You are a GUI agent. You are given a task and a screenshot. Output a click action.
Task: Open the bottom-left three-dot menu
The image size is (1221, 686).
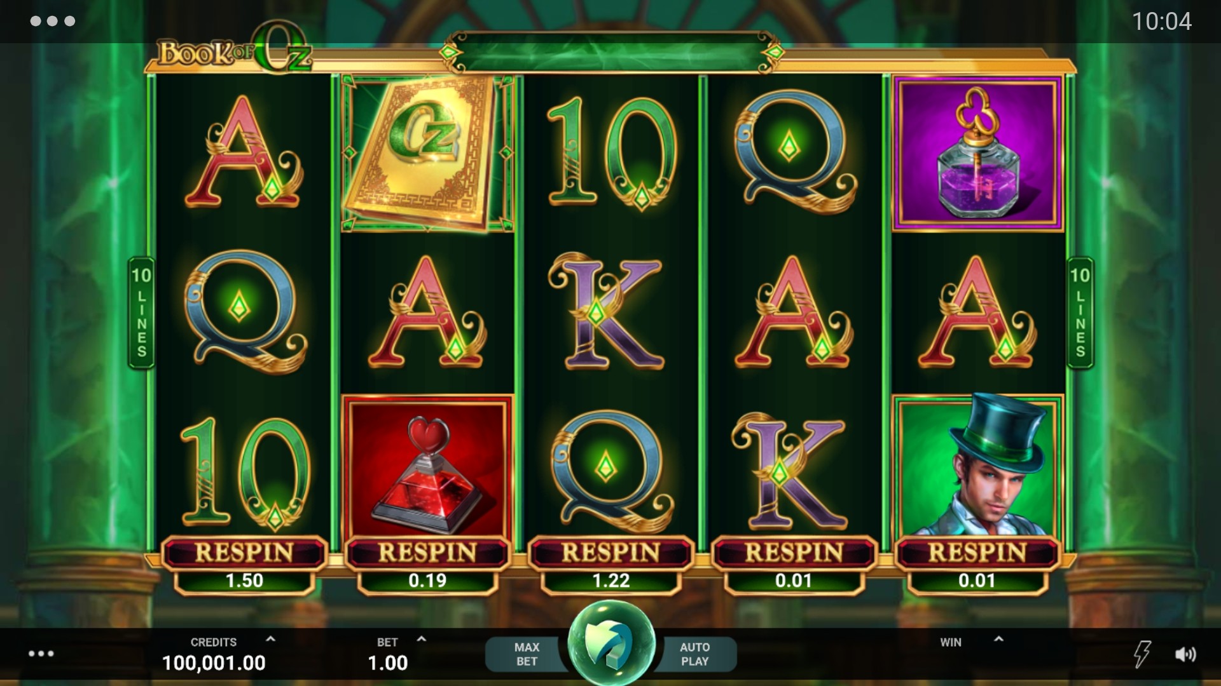pos(41,654)
